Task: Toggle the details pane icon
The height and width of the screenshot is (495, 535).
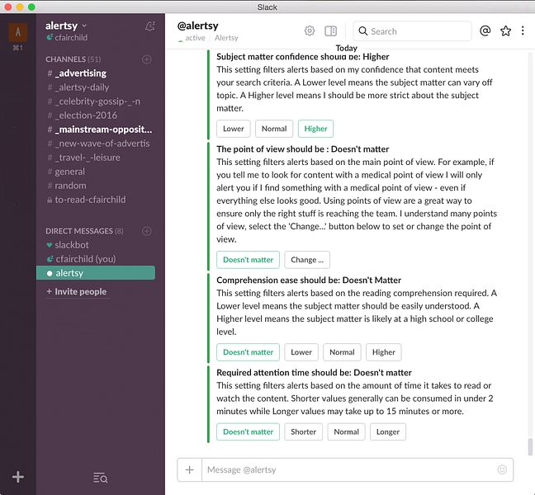Action: (x=330, y=31)
